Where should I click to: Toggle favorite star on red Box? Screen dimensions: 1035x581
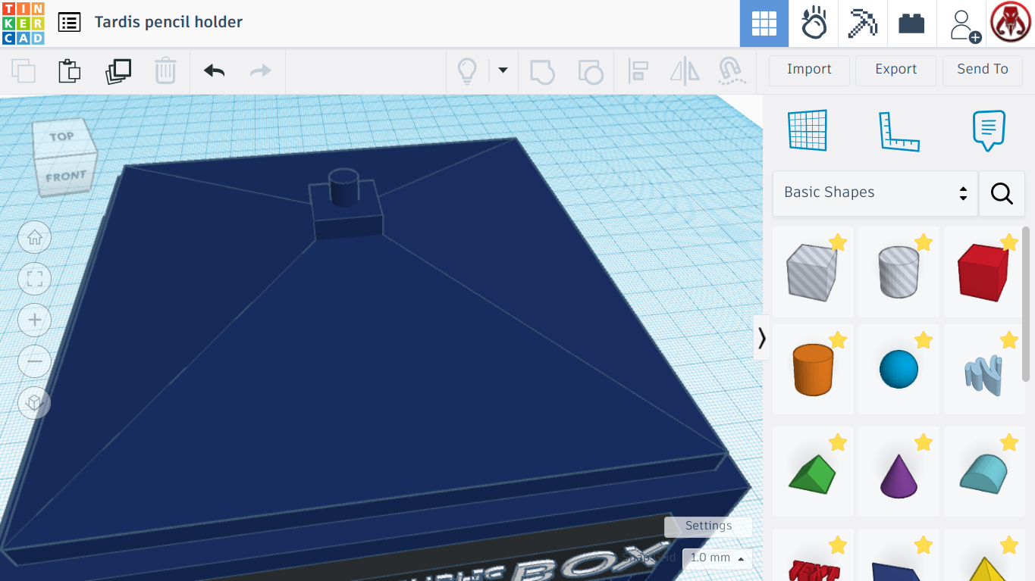1008,242
